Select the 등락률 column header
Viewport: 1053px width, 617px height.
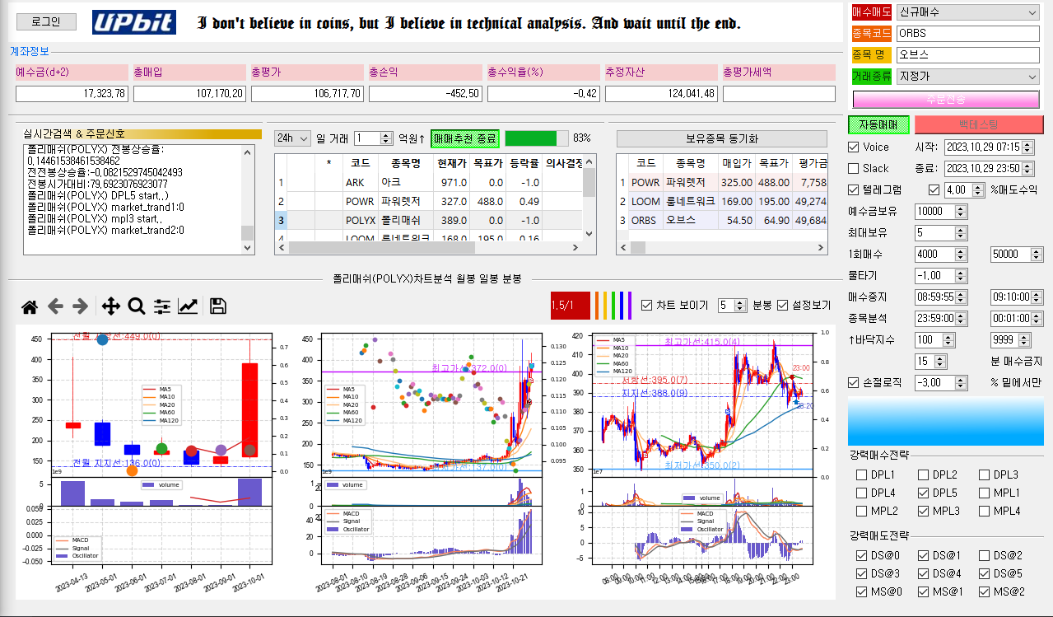[524, 162]
